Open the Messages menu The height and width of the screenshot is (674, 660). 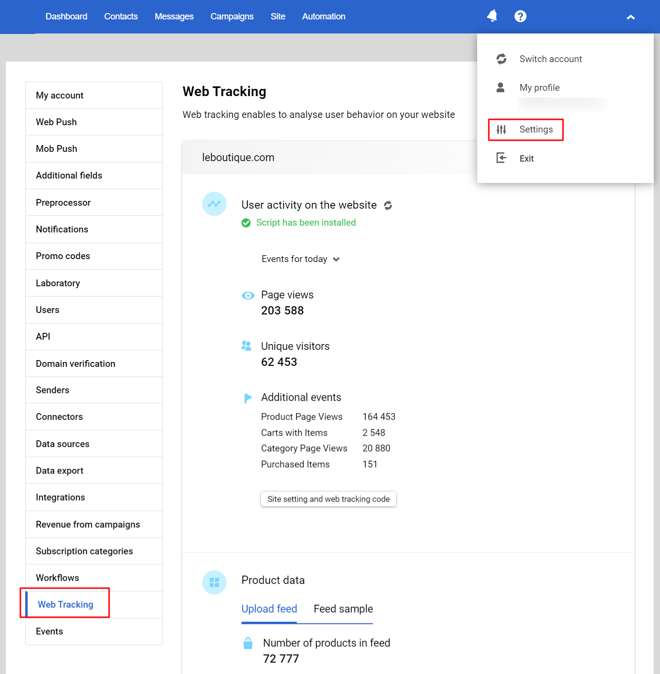(174, 16)
